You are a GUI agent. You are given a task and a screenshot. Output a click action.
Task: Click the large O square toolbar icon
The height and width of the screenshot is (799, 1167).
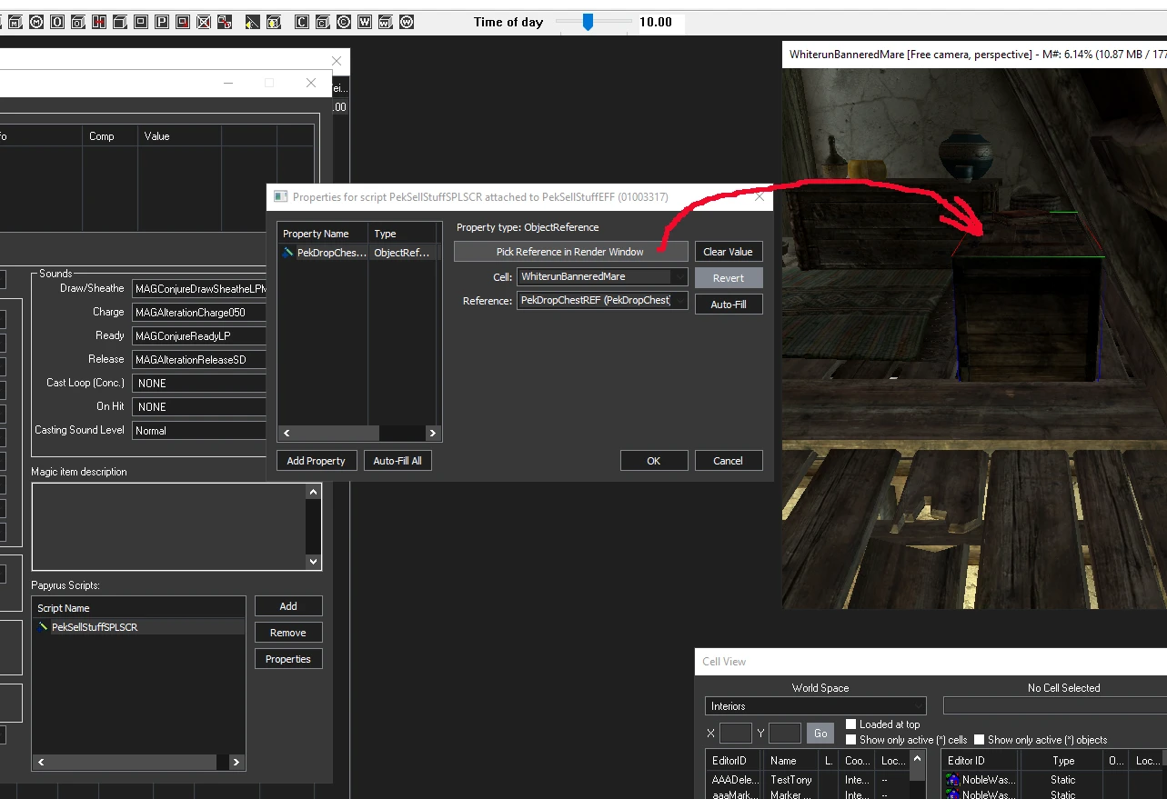coord(57,22)
